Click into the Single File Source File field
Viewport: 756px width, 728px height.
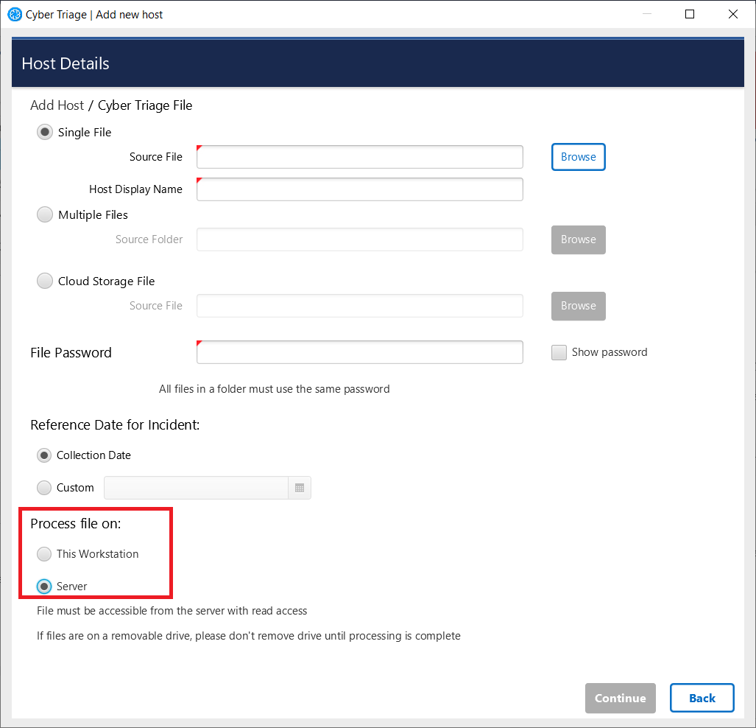point(359,157)
